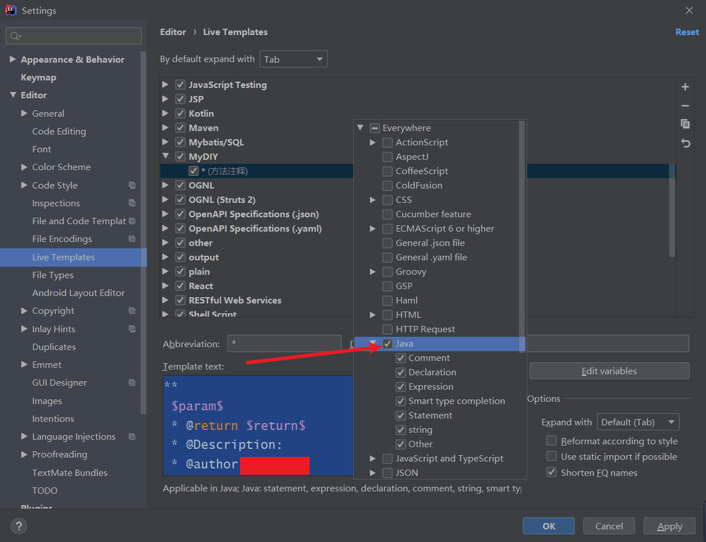Uncheck the Java context checkbox
This screenshot has width=706, height=542.
(388, 344)
